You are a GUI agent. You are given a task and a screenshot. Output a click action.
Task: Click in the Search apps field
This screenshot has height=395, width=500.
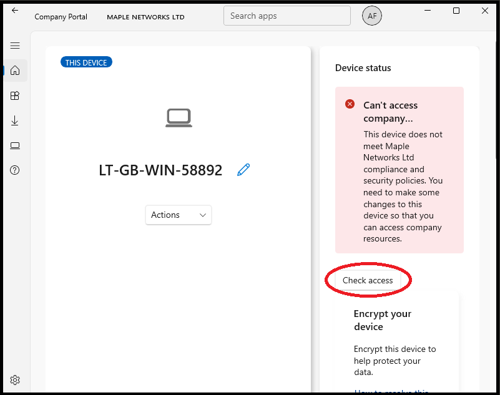click(x=287, y=16)
